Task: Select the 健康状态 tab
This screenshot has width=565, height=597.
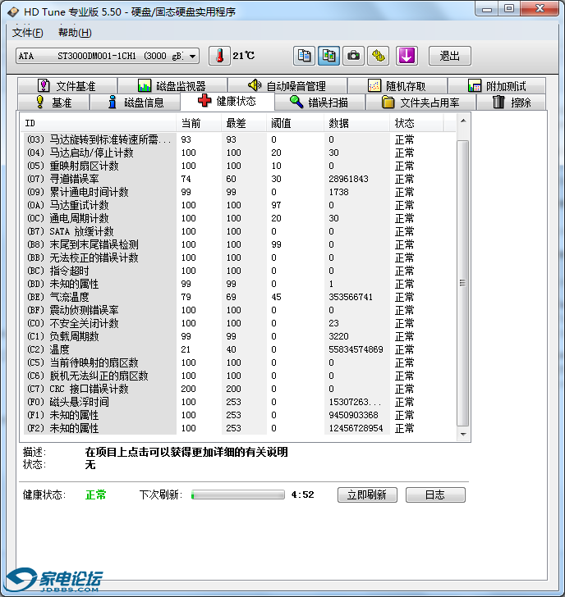Action: pos(227,101)
